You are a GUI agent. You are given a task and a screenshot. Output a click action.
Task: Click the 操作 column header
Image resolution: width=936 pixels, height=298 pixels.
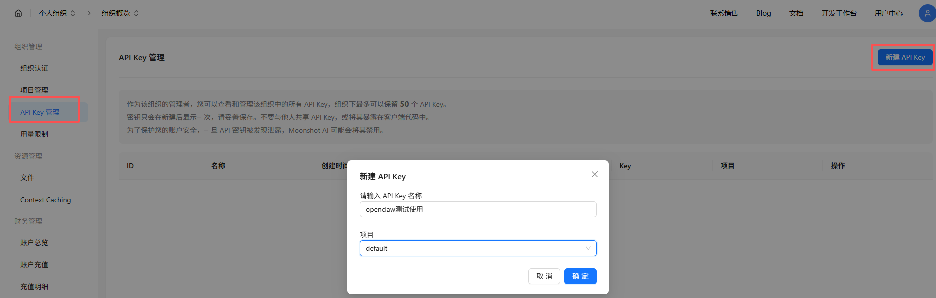tap(838, 166)
